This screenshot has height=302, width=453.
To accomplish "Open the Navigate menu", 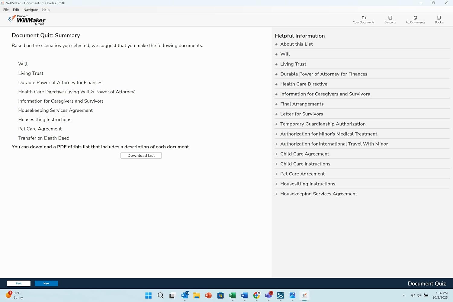I will (x=31, y=9).
